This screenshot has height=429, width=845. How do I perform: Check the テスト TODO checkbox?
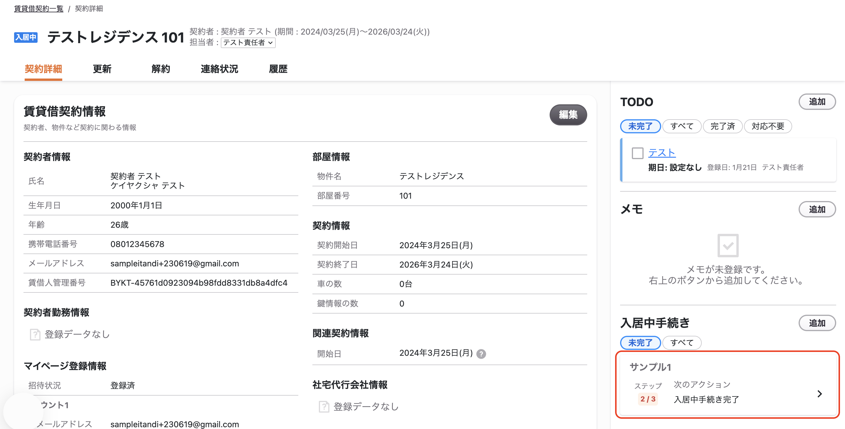coord(637,153)
